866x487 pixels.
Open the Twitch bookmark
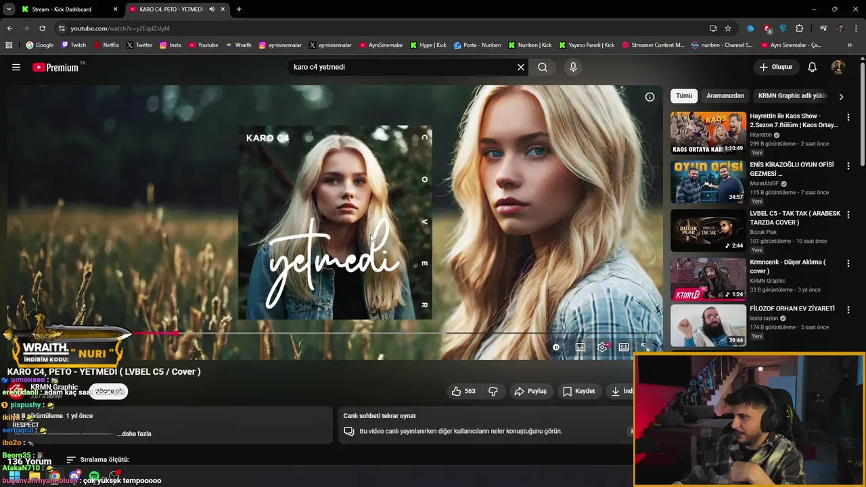click(74, 45)
